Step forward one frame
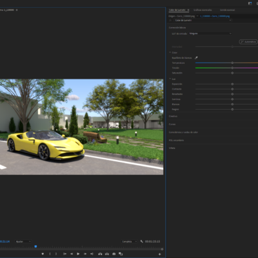The width and height of the screenshot is (258, 258). tap(85, 254)
